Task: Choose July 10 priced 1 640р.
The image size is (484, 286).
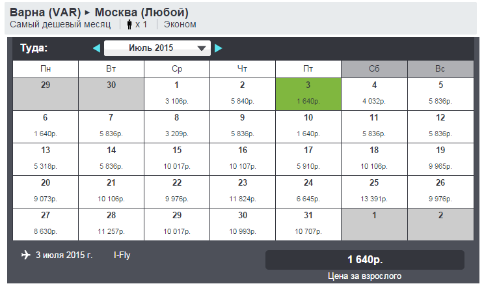Action: pyautogui.click(x=308, y=127)
